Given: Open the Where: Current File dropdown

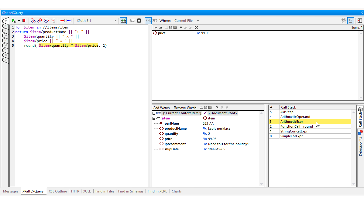Looking at the screenshot, I should pos(197,21).
